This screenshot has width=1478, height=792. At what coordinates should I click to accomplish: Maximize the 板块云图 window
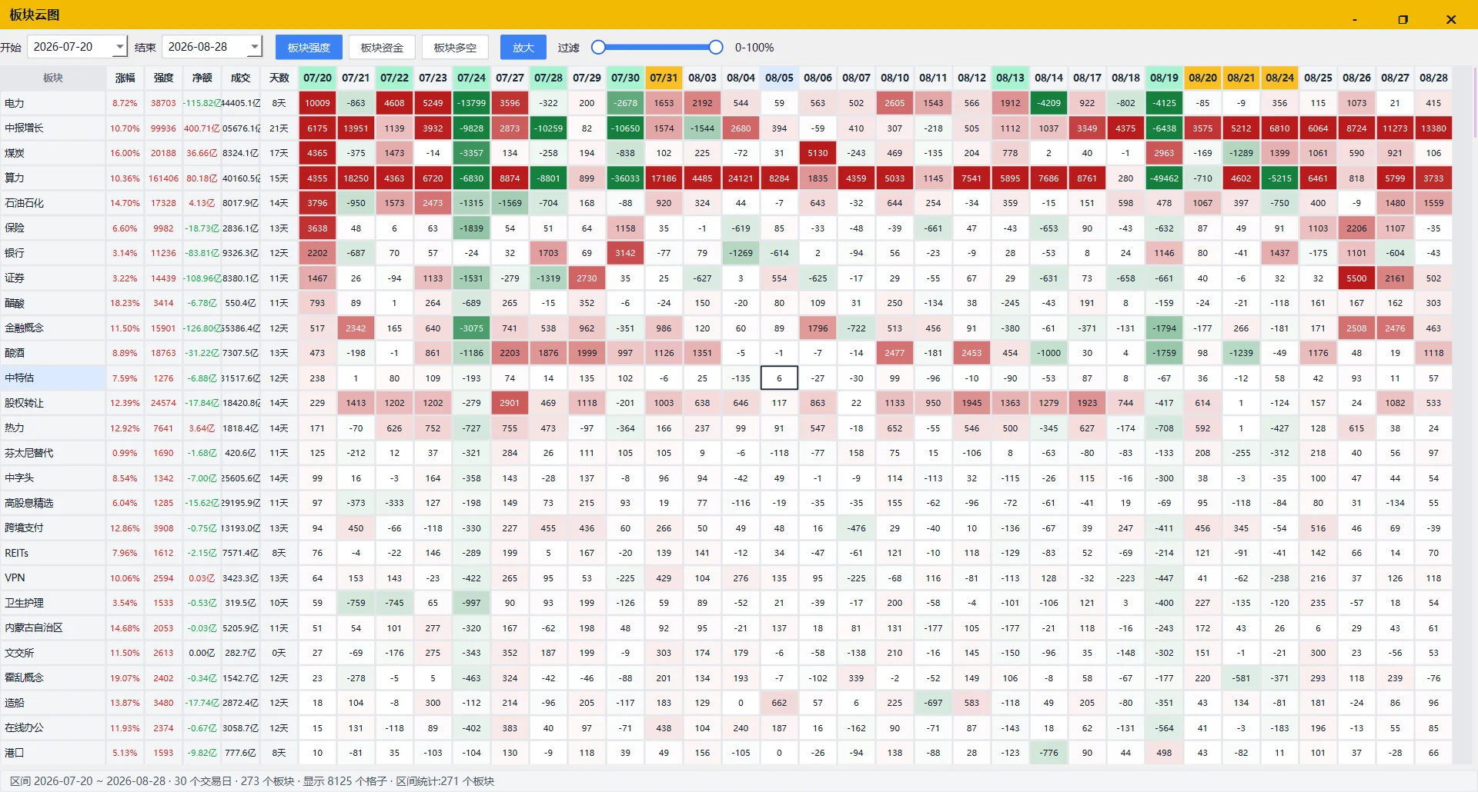1403,19
